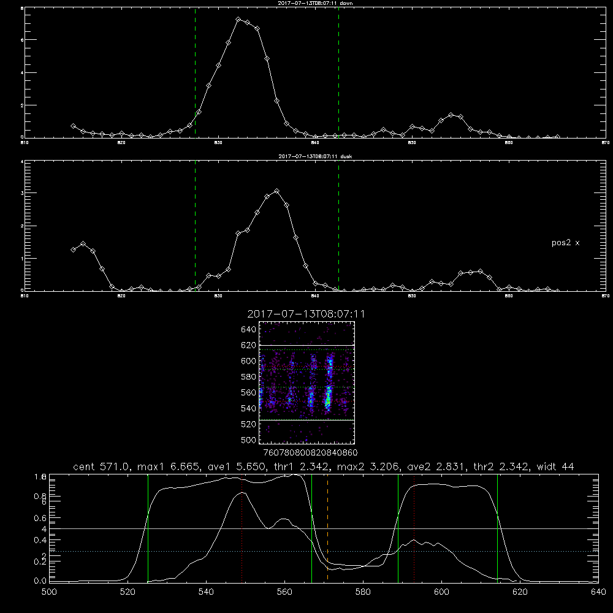Click the '520' y-axis label beside the spectrogram

pyautogui.click(x=249, y=424)
